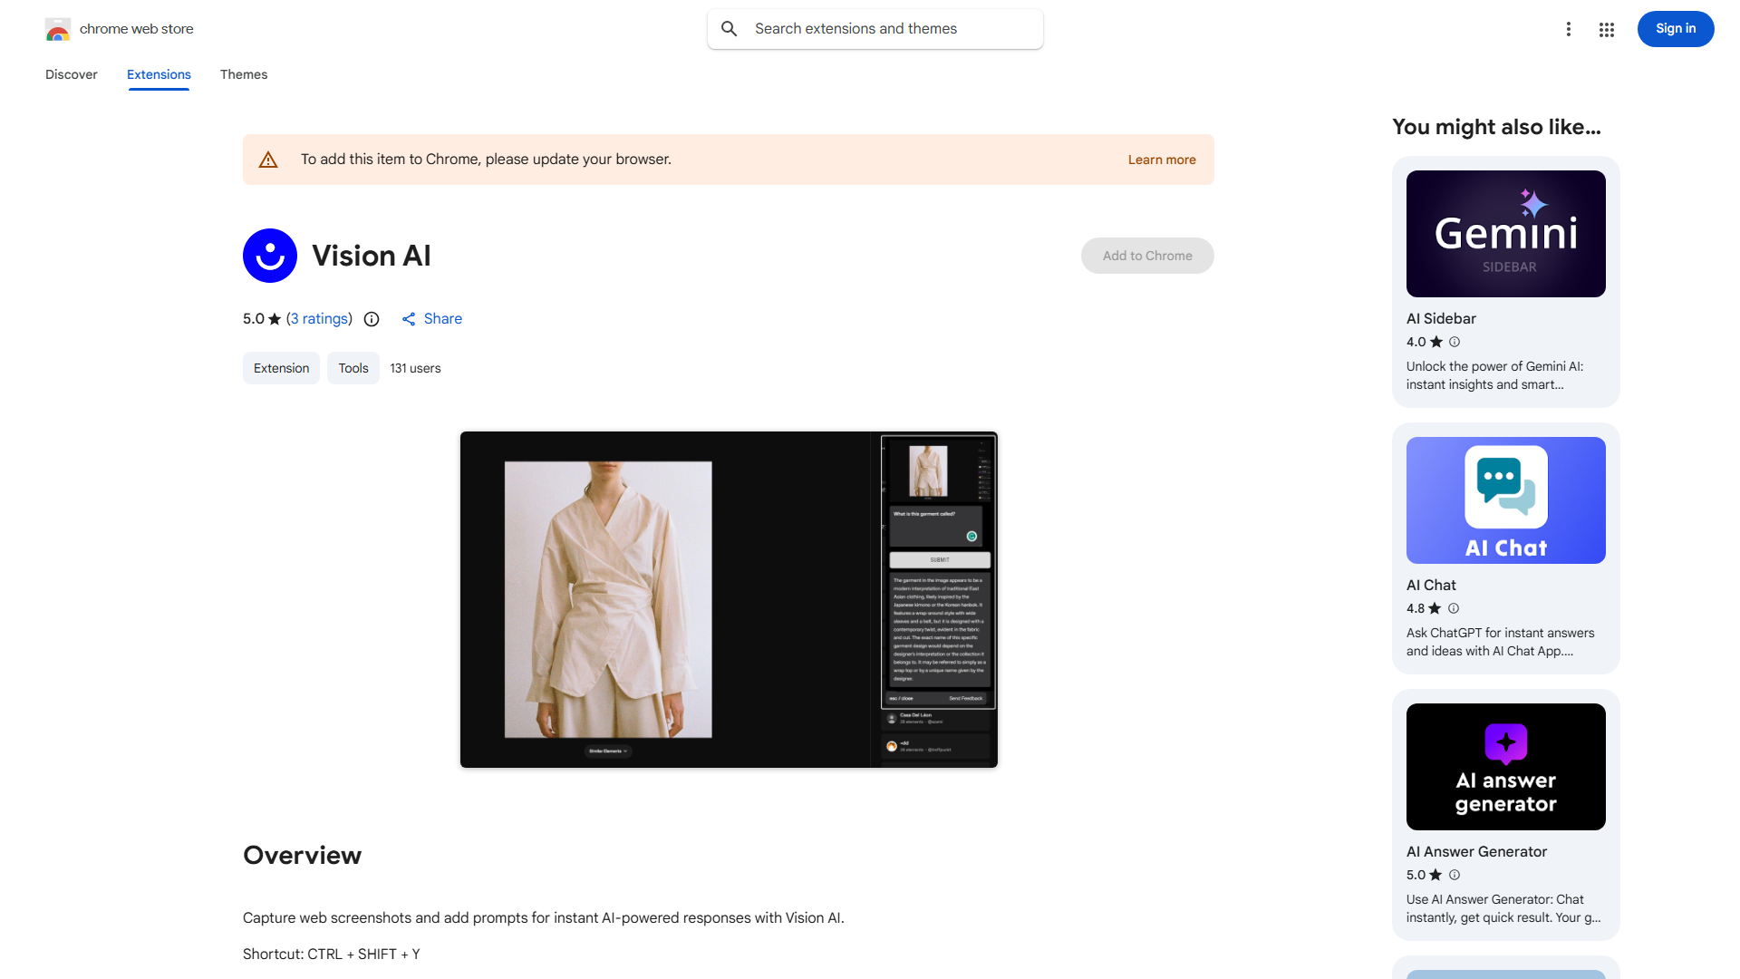Switch to the Discover tab
1740x979 pixels.
tap(72, 74)
